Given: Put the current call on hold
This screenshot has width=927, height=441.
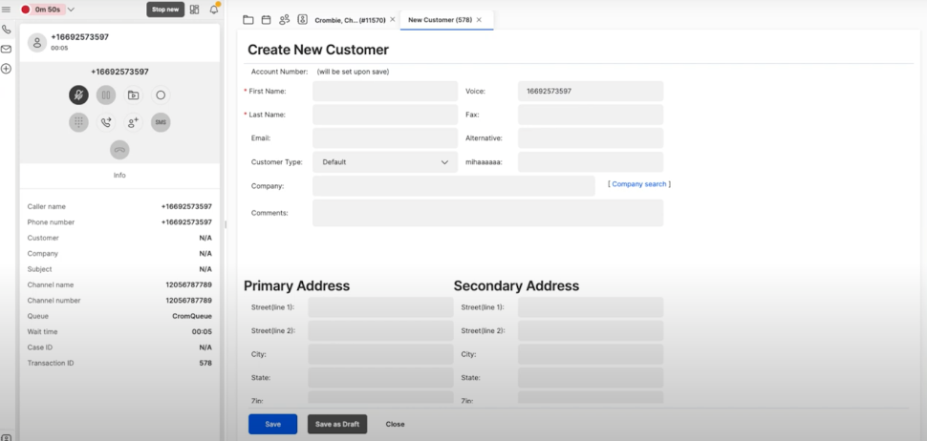Looking at the screenshot, I should pyautogui.click(x=106, y=94).
